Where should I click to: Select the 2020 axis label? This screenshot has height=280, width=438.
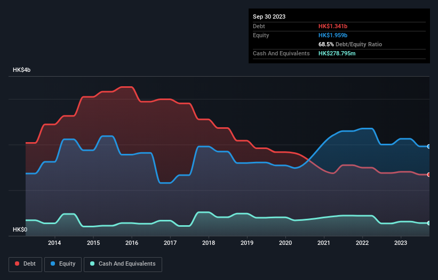(x=285, y=243)
